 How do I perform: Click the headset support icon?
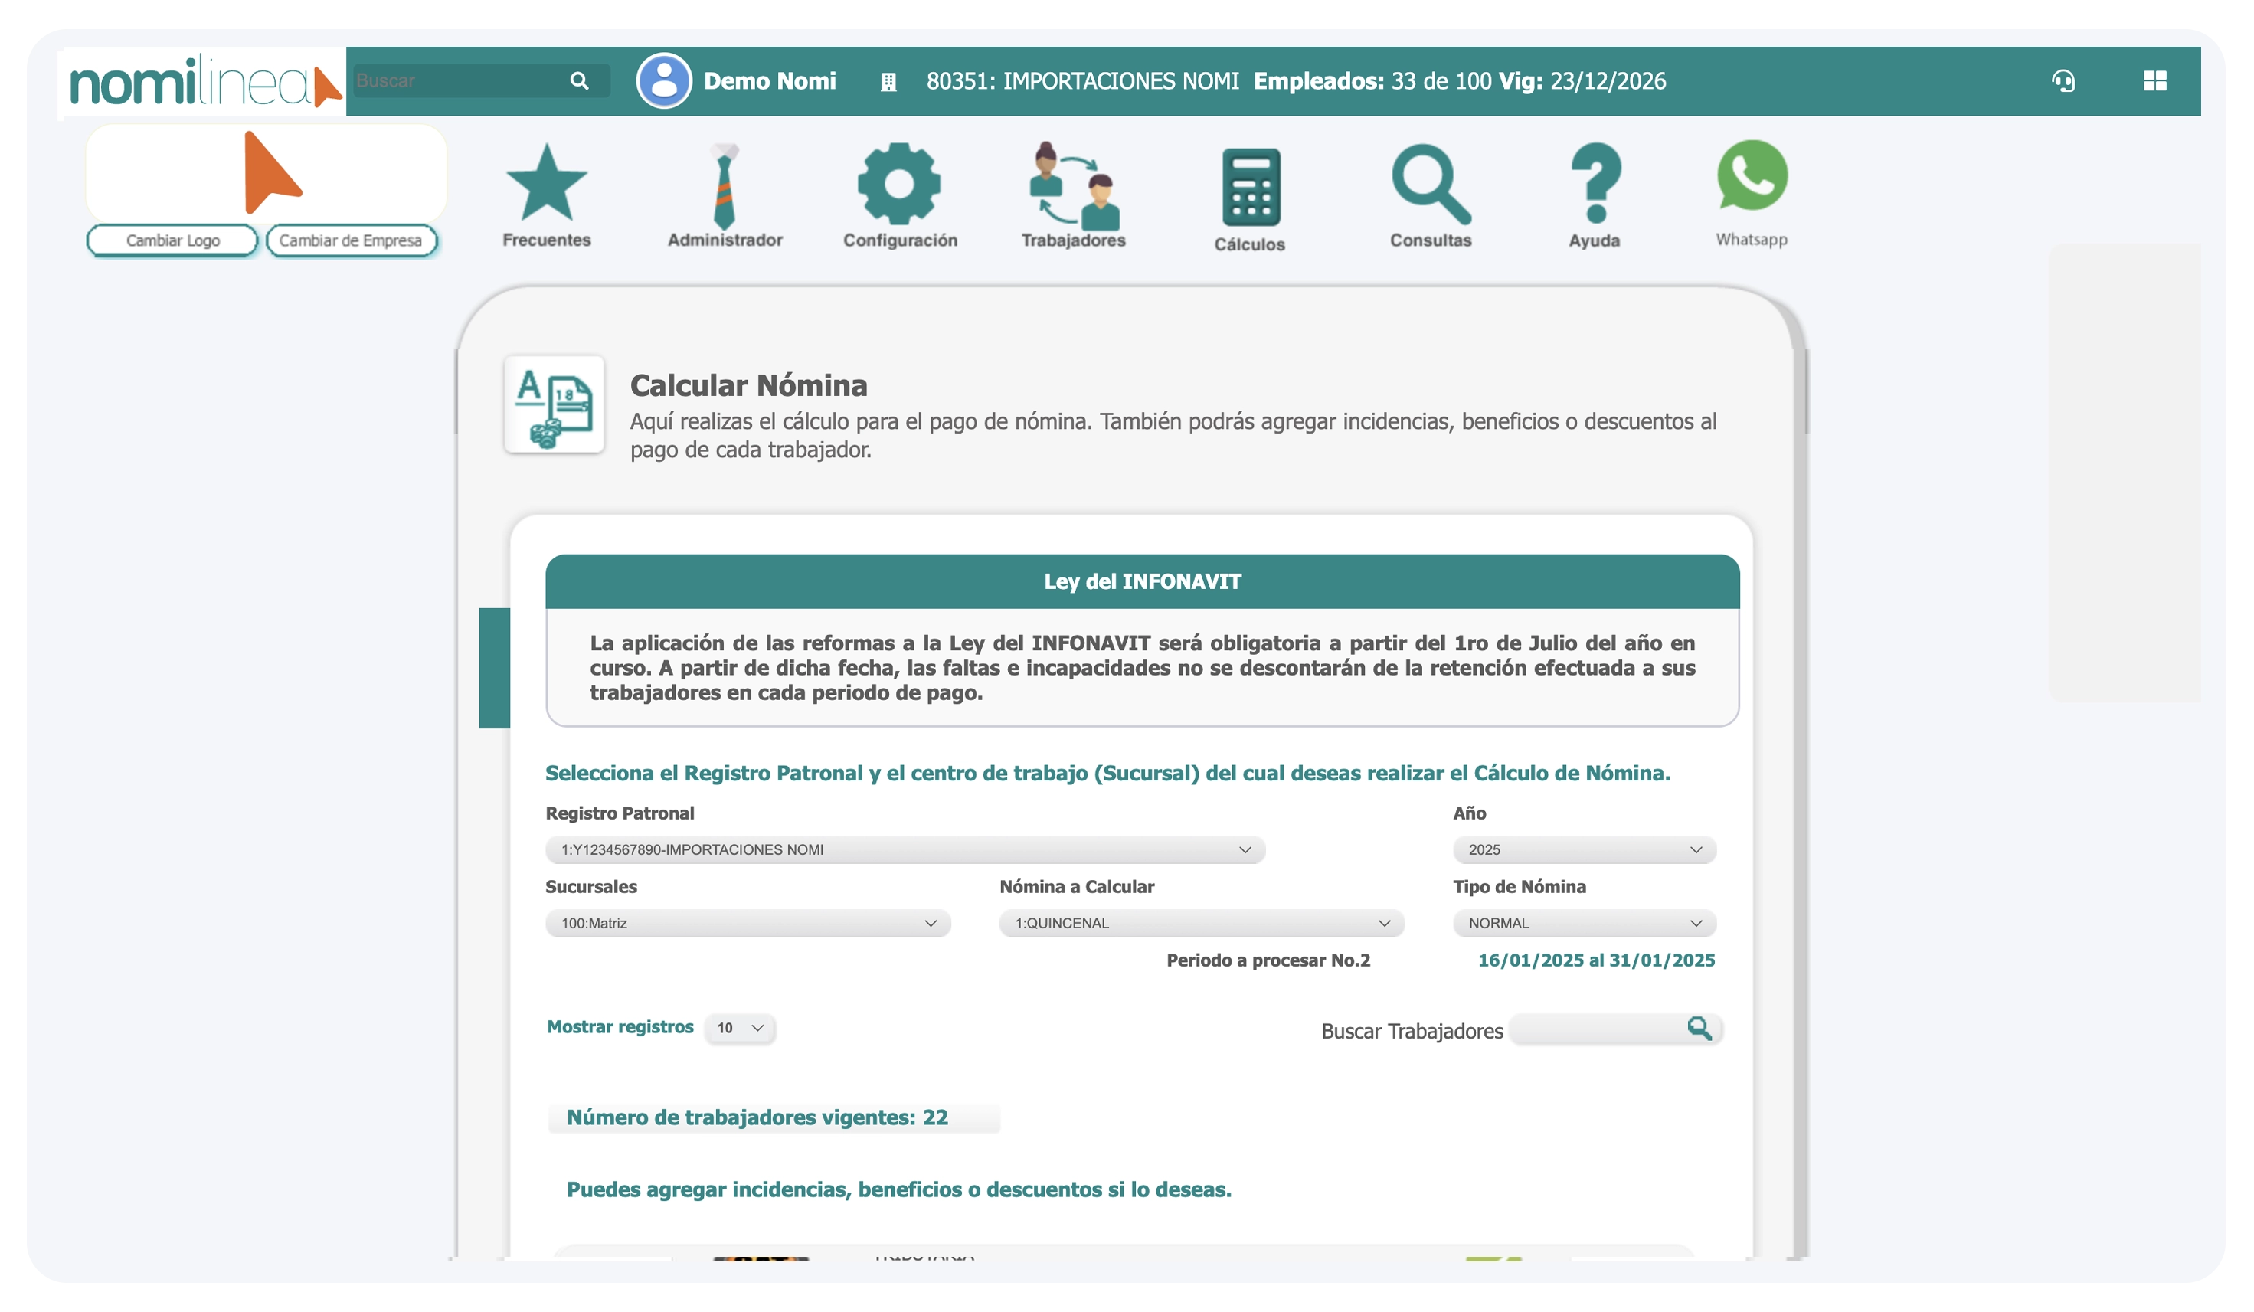(x=2063, y=80)
